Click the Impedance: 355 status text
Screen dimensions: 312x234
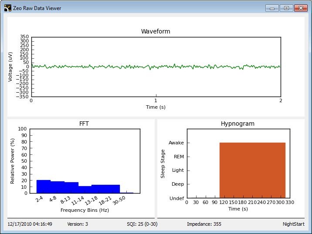[204, 224]
